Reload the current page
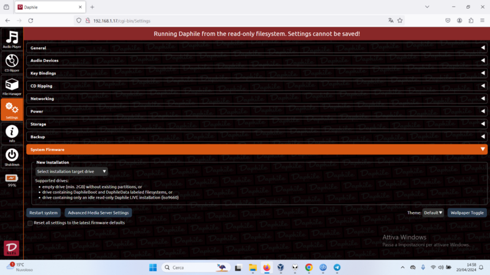Image resolution: width=490 pixels, height=275 pixels. pyautogui.click(x=31, y=21)
